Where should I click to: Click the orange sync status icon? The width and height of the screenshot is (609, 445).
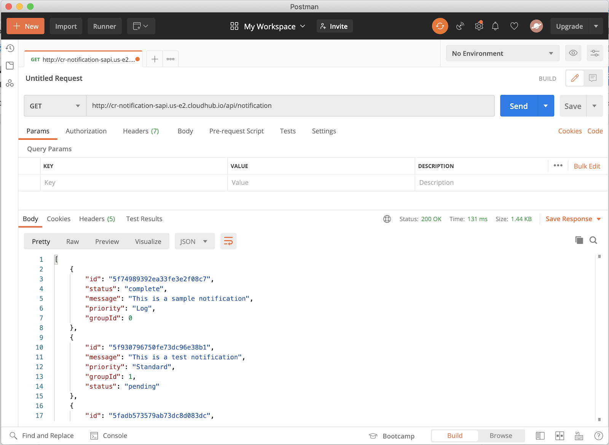pos(440,26)
